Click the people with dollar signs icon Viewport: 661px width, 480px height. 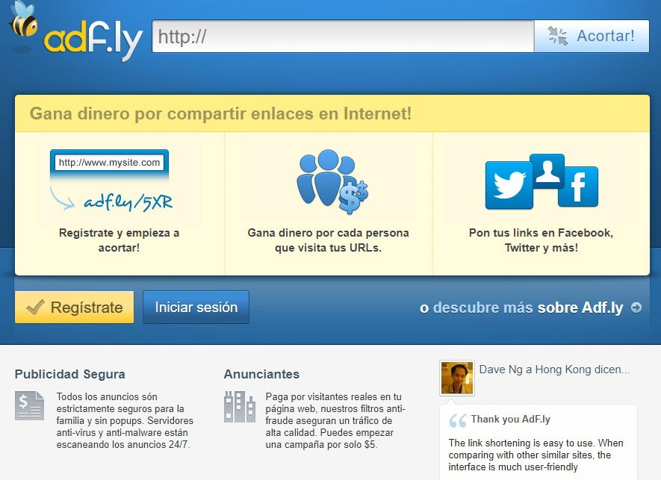[x=332, y=181]
